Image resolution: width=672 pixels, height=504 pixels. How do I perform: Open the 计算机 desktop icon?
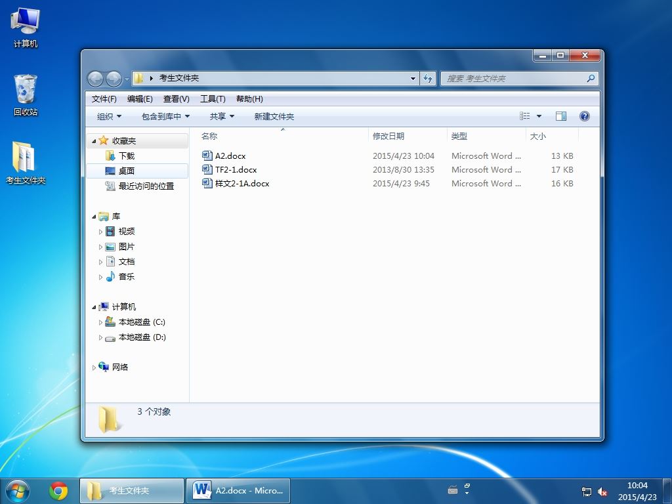coord(25,28)
